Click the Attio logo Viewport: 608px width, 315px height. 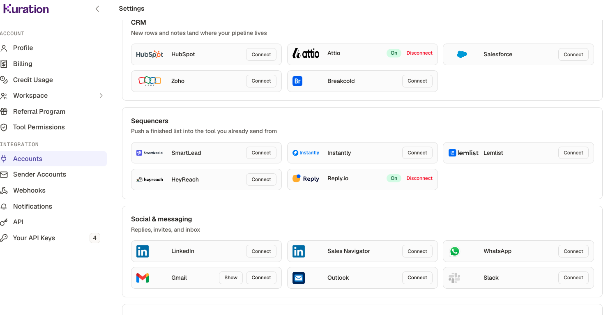pos(306,53)
